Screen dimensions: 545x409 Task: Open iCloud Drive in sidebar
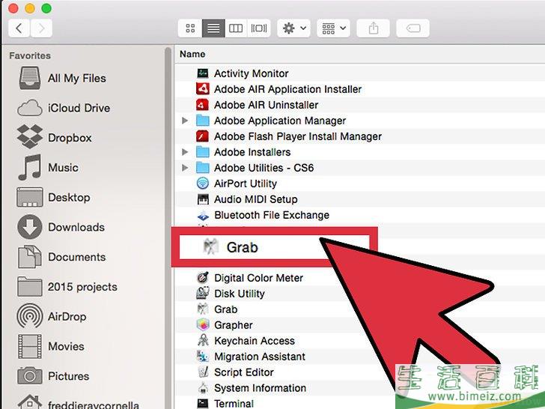(x=64, y=108)
